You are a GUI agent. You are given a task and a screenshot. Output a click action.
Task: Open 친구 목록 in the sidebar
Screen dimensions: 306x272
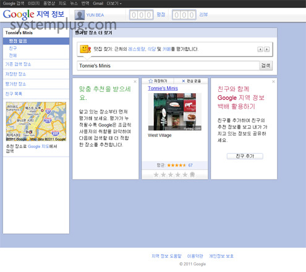point(14,94)
